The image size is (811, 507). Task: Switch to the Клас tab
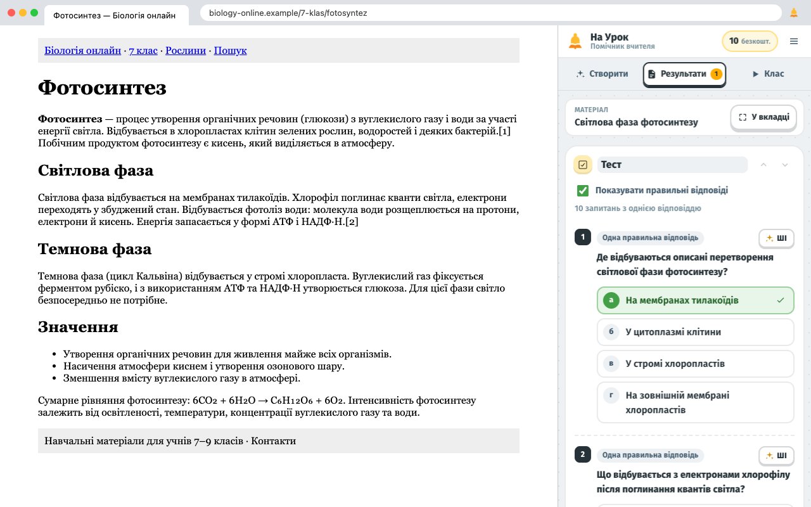768,74
